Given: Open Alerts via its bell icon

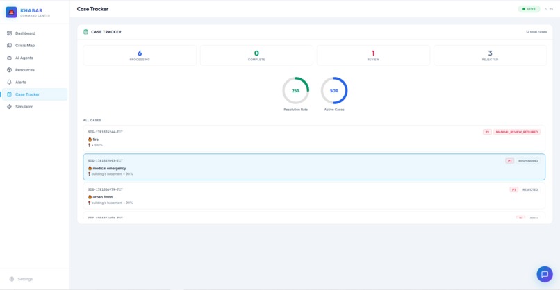Looking at the screenshot, I should (9, 82).
